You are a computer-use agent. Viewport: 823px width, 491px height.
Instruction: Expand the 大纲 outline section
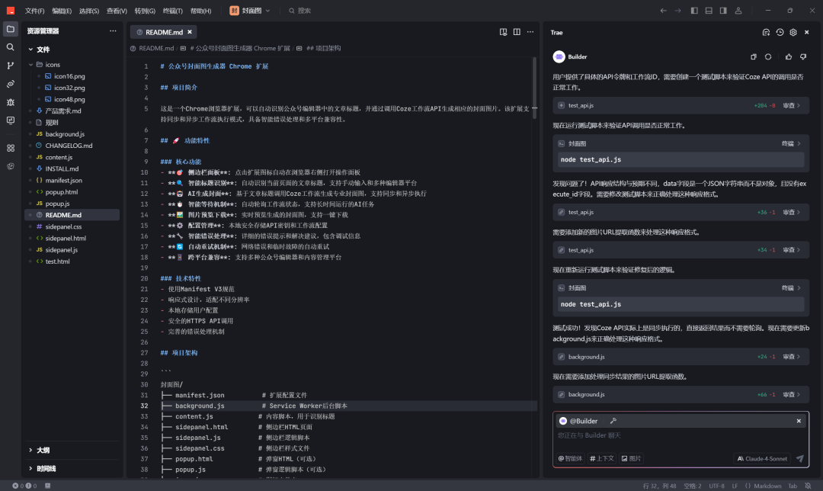(x=42, y=450)
